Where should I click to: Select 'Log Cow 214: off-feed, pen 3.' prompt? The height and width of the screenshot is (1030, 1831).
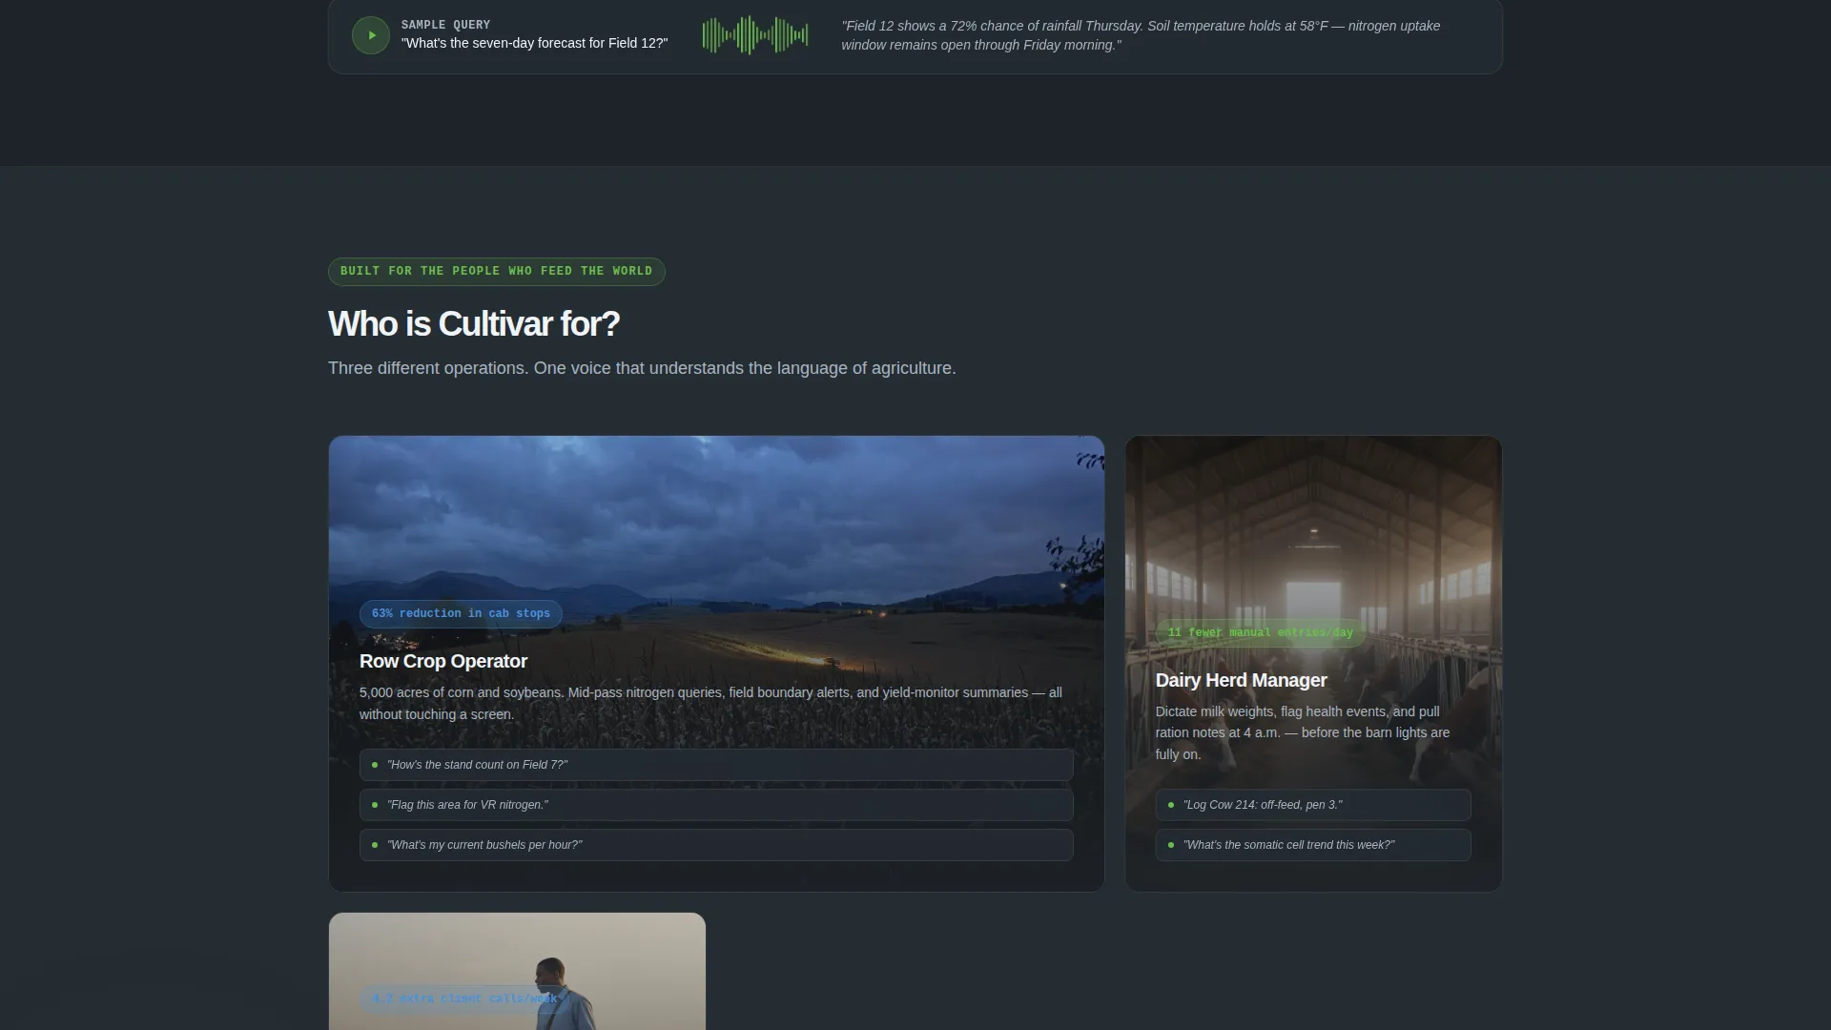pyautogui.click(x=1313, y=805)
